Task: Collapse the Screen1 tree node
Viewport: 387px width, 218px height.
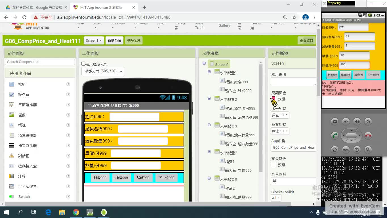Action: pos(204,63)
